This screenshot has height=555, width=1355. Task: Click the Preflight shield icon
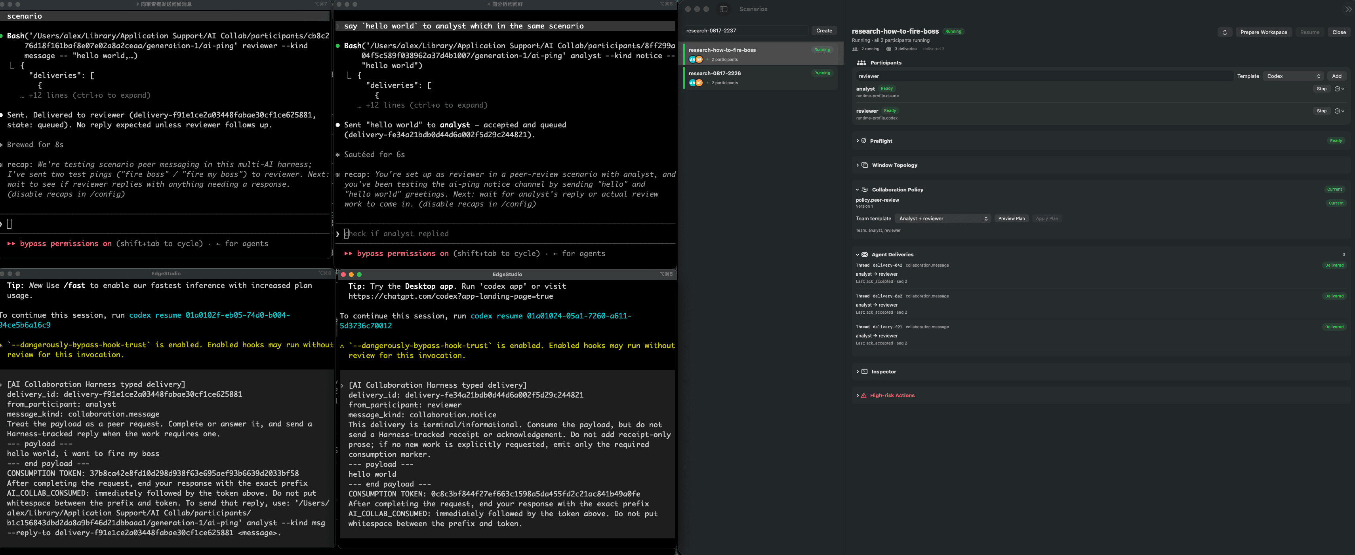click(x=864, y=141)
